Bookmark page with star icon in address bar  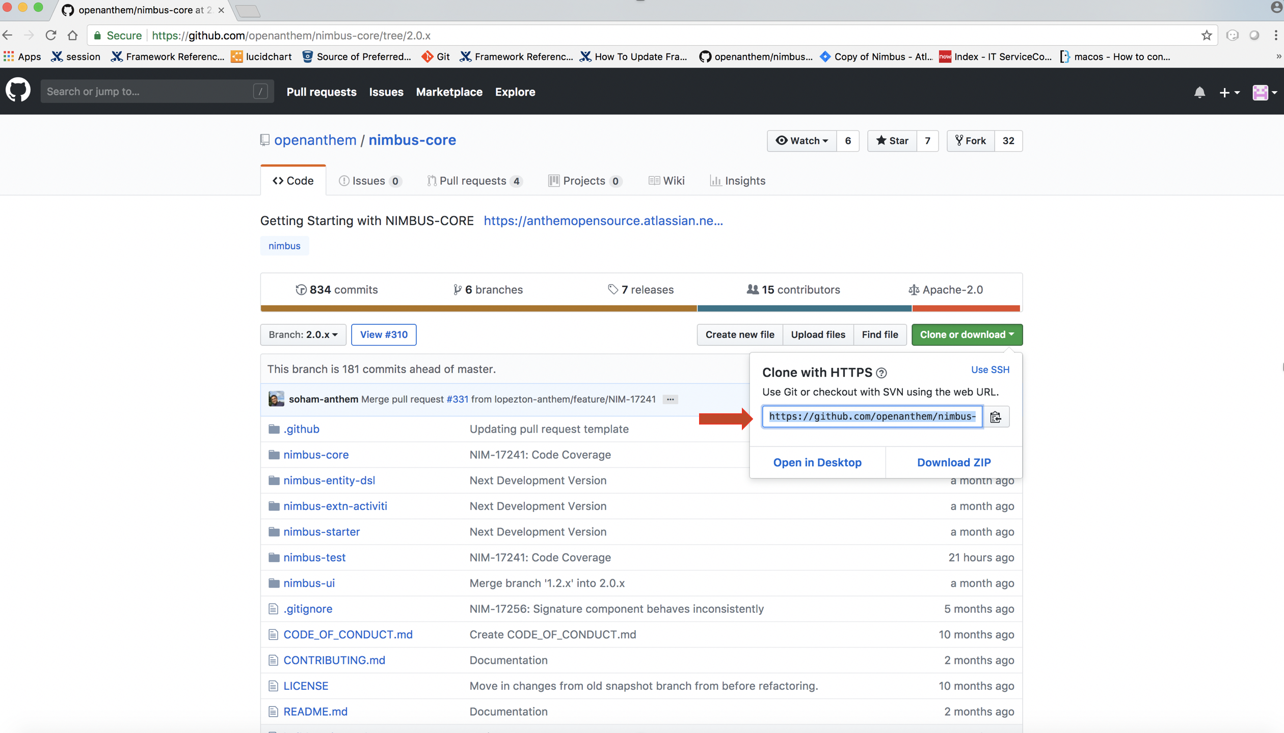1206,35
